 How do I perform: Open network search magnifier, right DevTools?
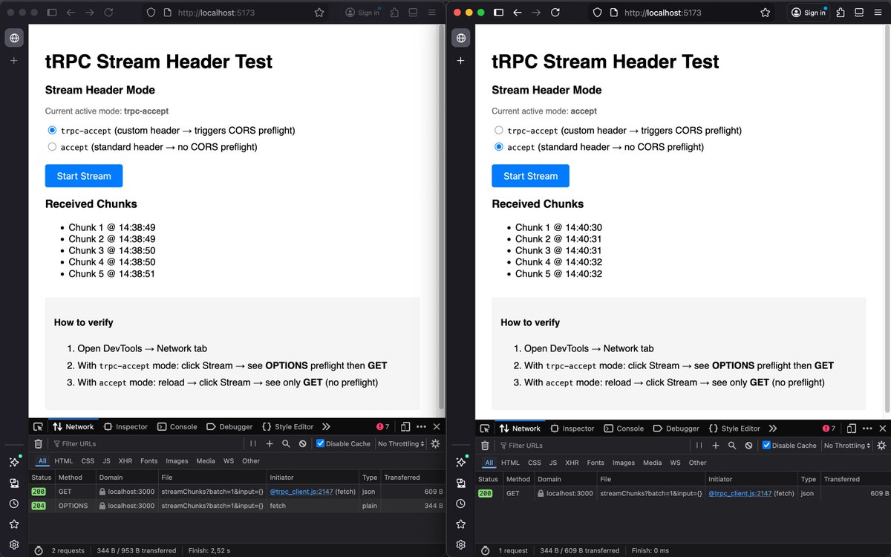(732, 446)
